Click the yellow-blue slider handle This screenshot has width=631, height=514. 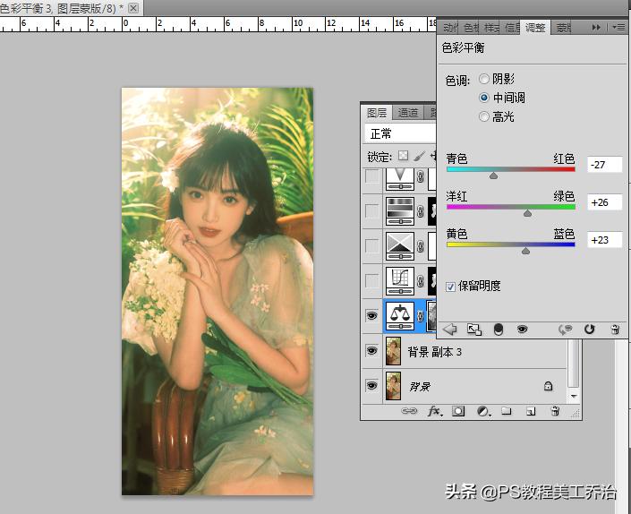tap(525, 251)
